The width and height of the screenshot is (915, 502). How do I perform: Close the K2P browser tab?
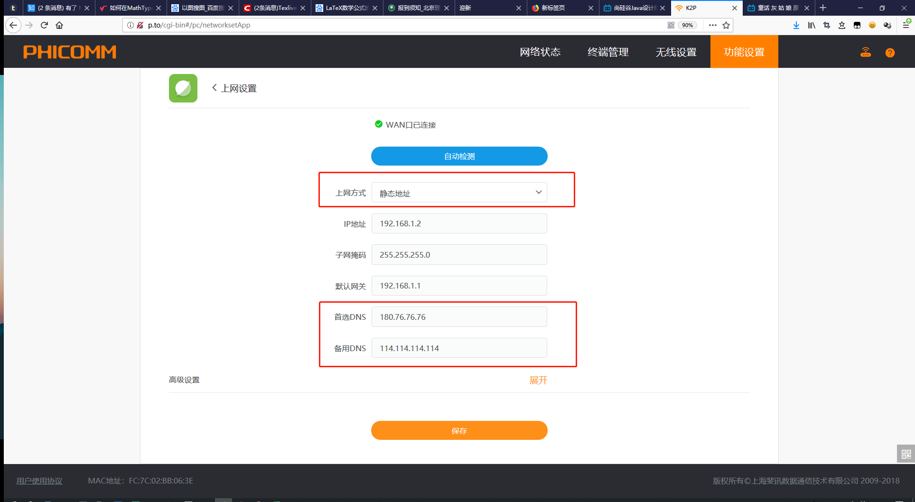tap(734, 8)
